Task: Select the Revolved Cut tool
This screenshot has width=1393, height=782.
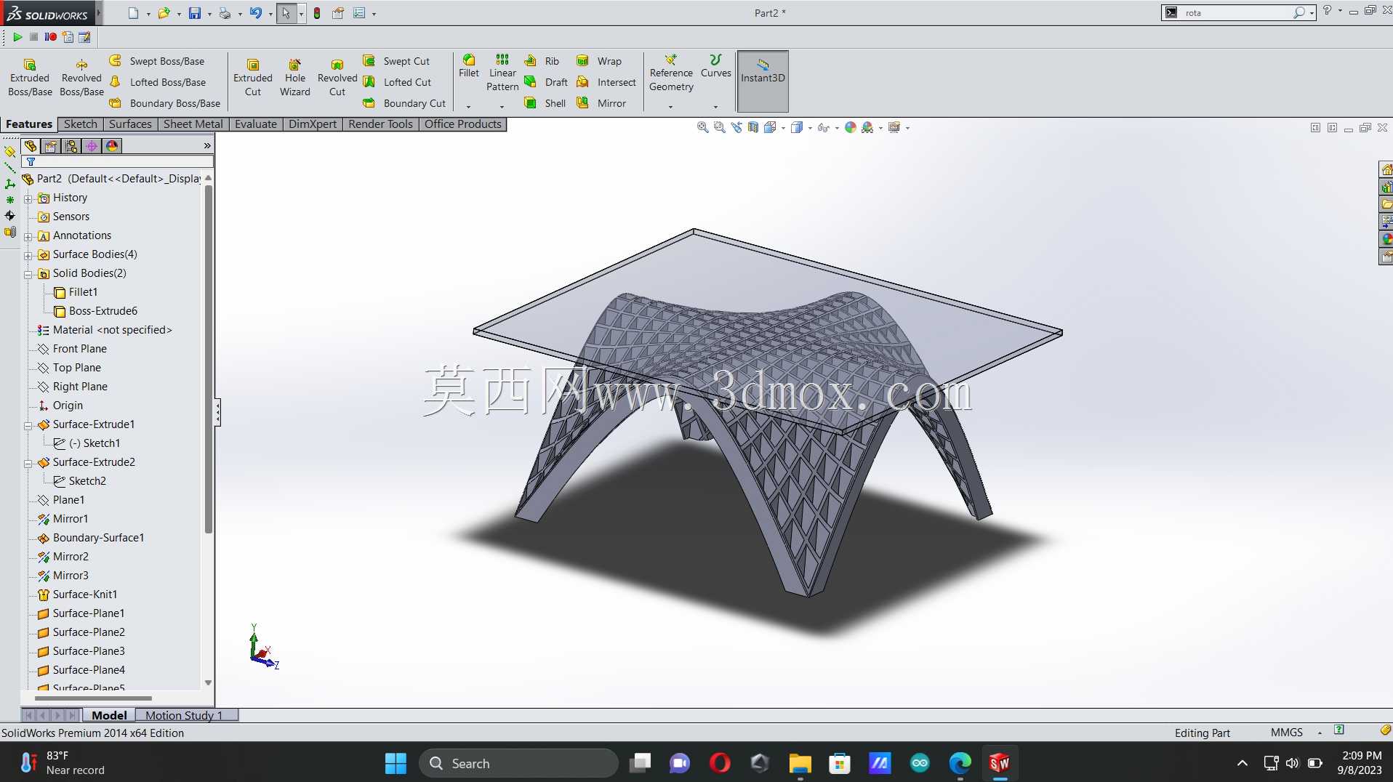Action: (337, 77)
